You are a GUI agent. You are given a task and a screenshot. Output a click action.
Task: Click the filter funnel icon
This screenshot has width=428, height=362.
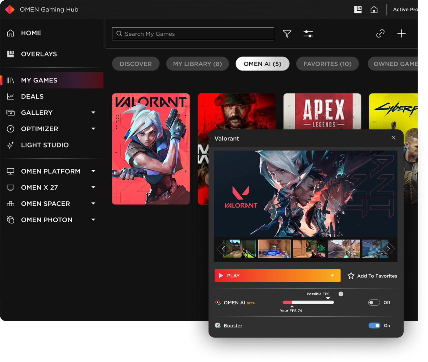tap(287, 34)
